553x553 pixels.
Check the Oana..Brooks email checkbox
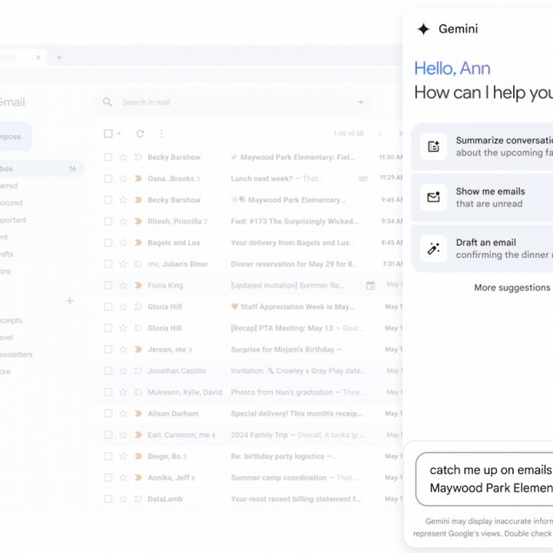[x=108, y=178]
